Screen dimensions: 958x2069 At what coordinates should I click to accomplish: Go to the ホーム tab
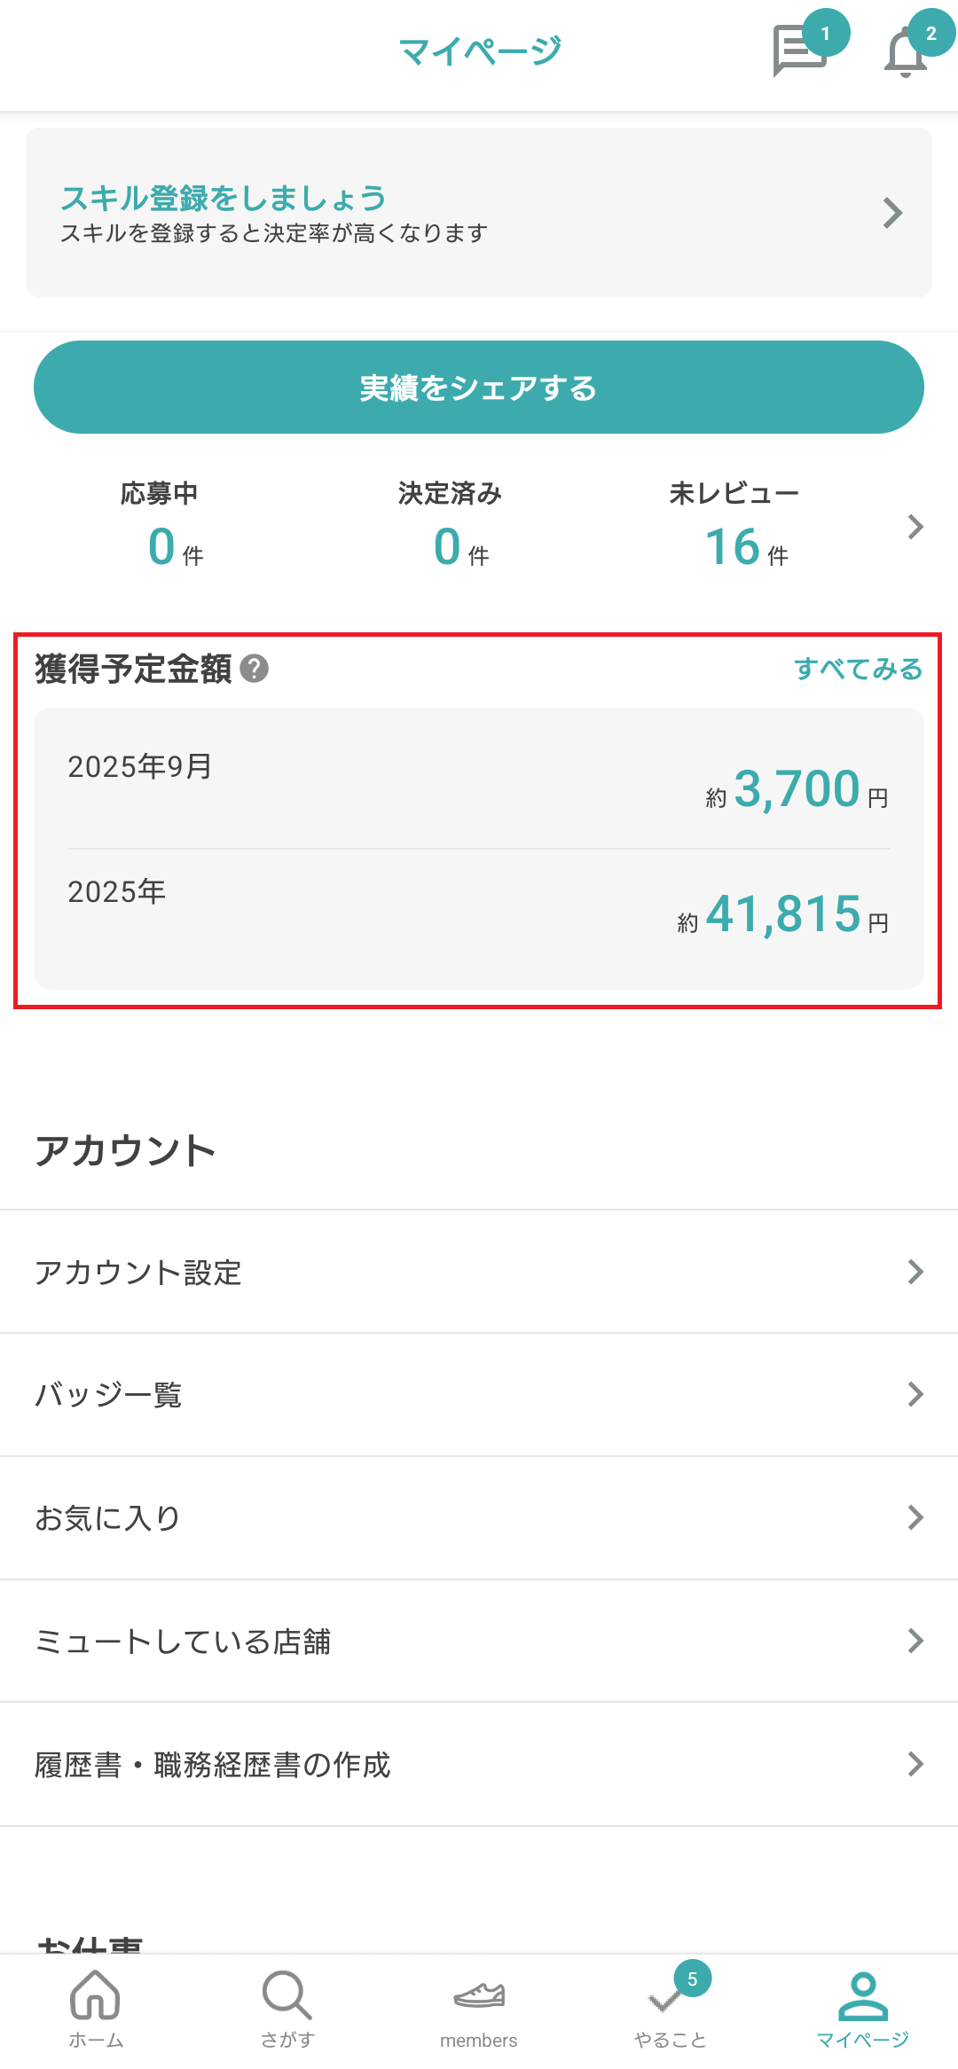(x=96, y=2008)
